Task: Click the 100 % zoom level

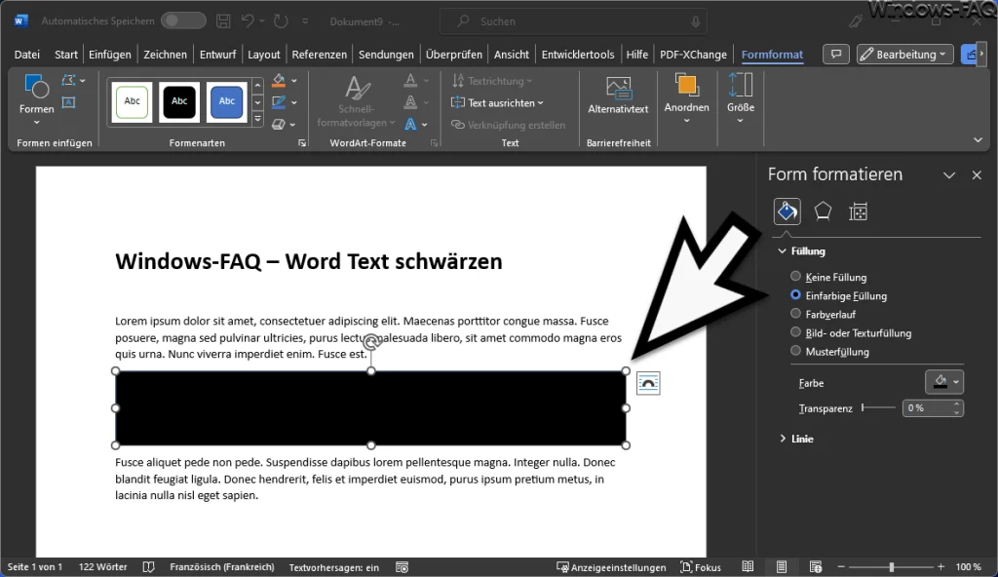Action: [x=968, y=567]
